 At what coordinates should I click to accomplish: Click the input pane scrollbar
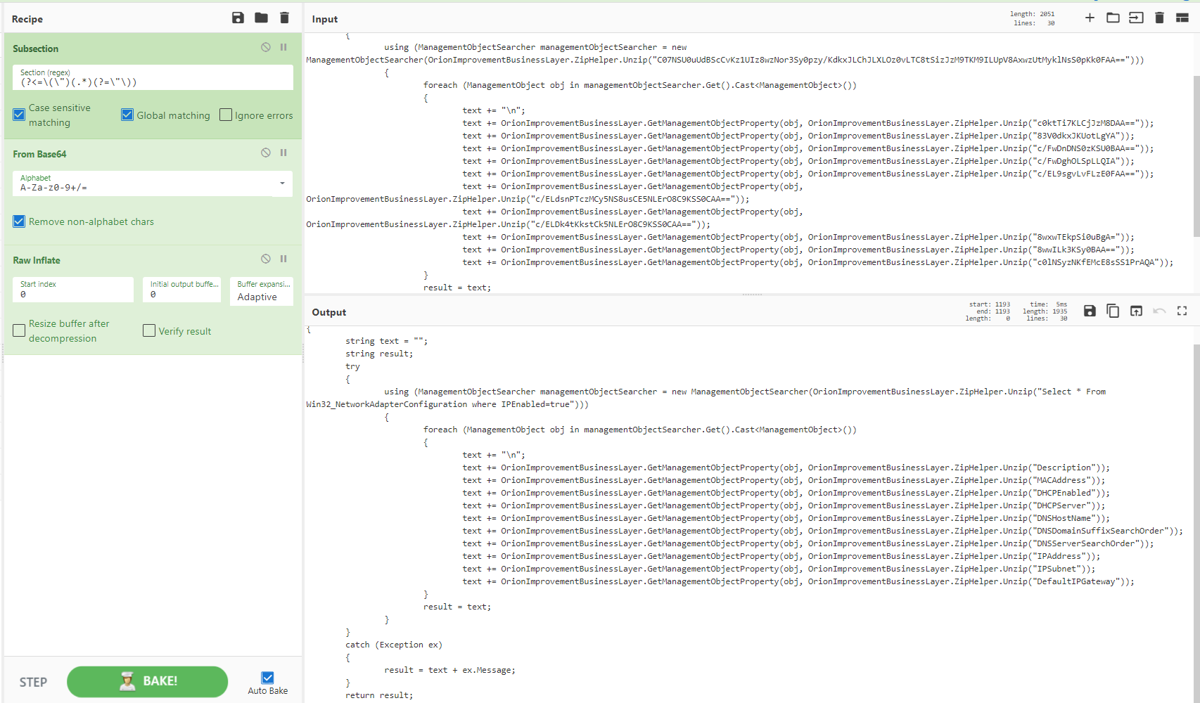pos(1196,156)
